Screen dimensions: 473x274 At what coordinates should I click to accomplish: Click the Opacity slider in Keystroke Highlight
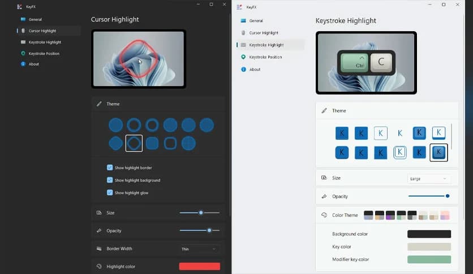tap(428, 196)
